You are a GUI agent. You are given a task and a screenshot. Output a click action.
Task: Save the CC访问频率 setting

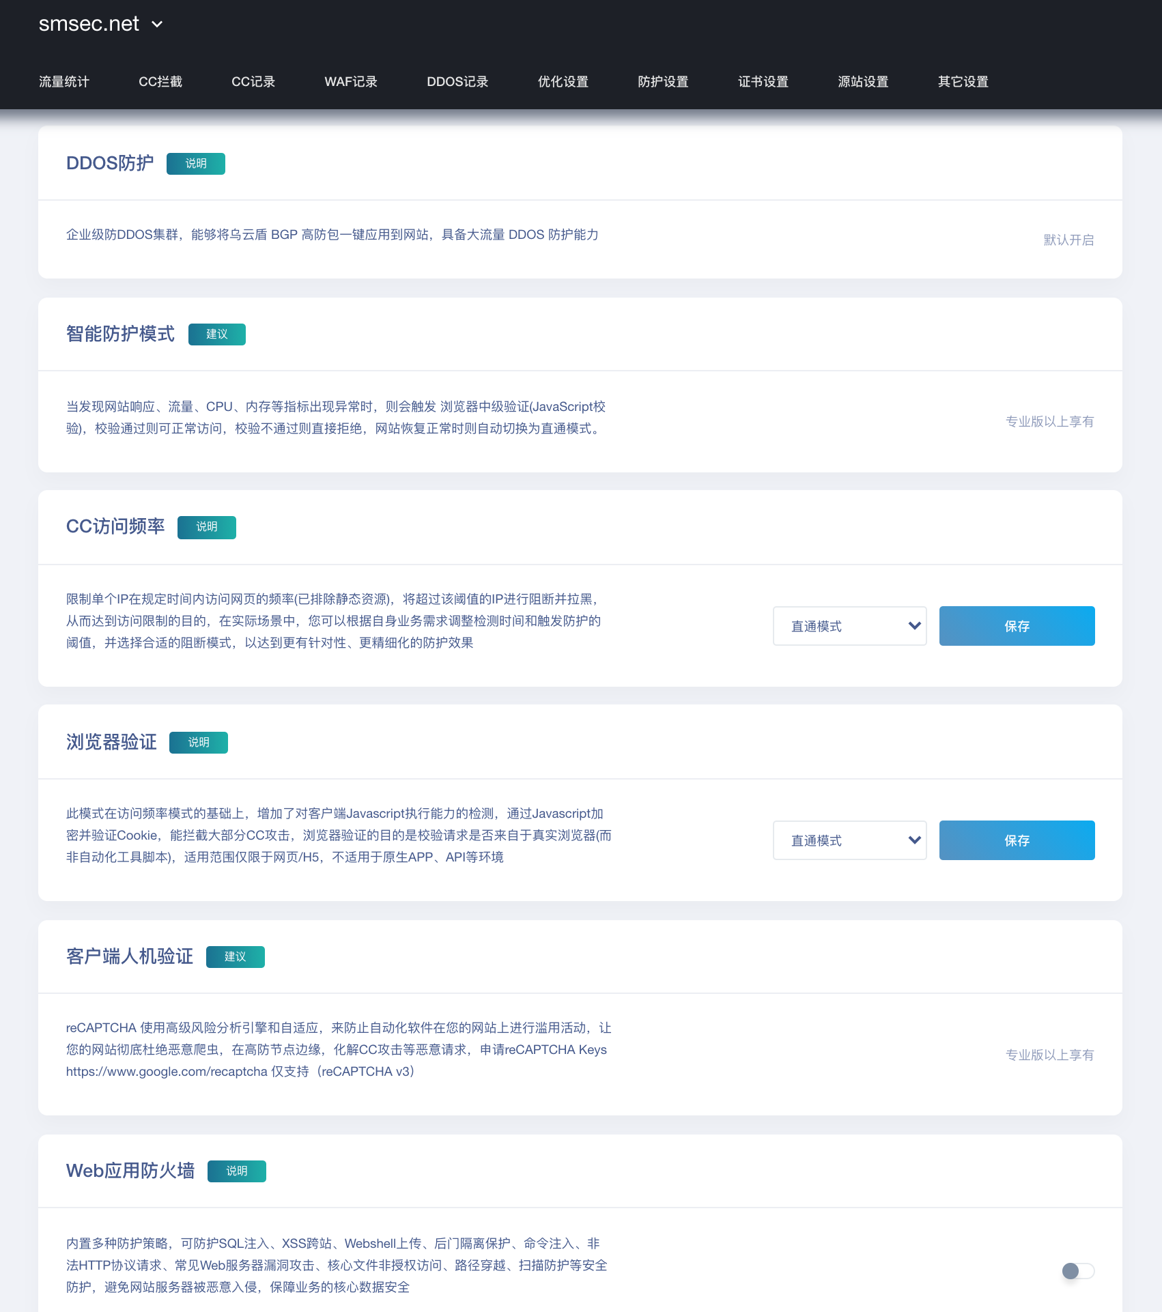tap(1017, 626)
